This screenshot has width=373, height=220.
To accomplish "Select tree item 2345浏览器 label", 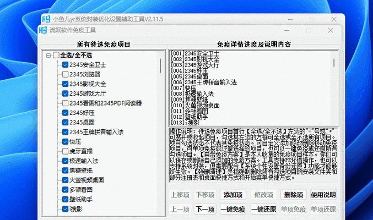I will click(x=85, y=74).
